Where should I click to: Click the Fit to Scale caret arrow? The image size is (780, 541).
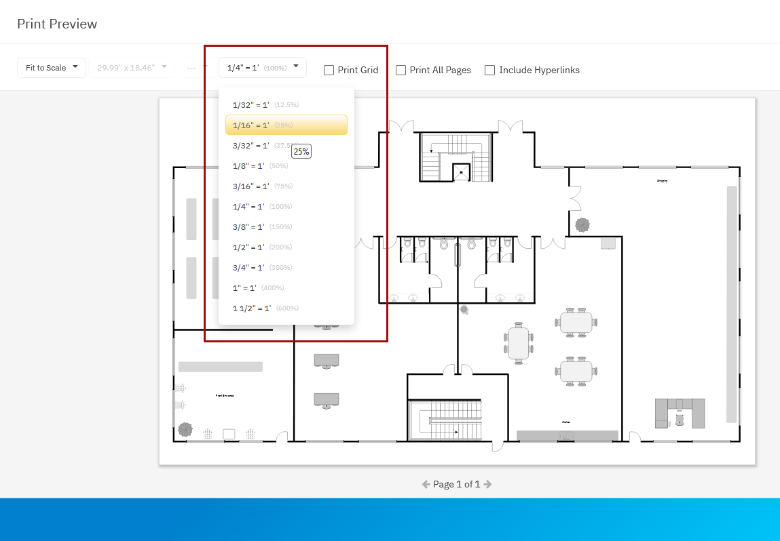[75, 66]
